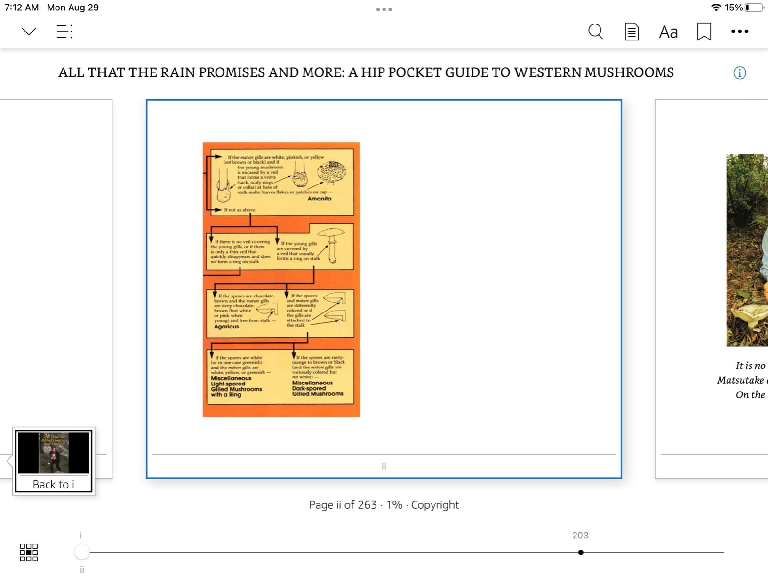This screenshot has height=576, width=768.
Task: Tap the 203 label above the slider
Action: tap(580, 536)
